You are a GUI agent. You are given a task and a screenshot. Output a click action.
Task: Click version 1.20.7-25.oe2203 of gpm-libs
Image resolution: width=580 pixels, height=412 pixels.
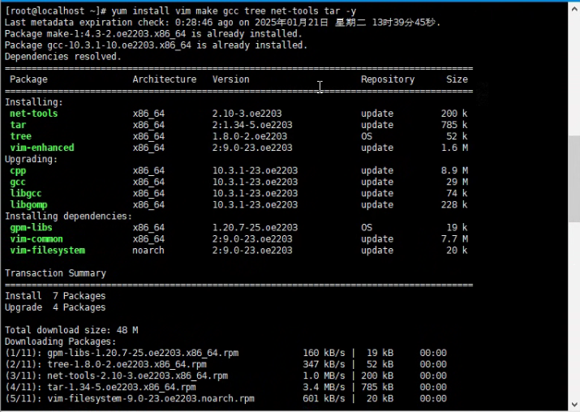coord(255,227)
